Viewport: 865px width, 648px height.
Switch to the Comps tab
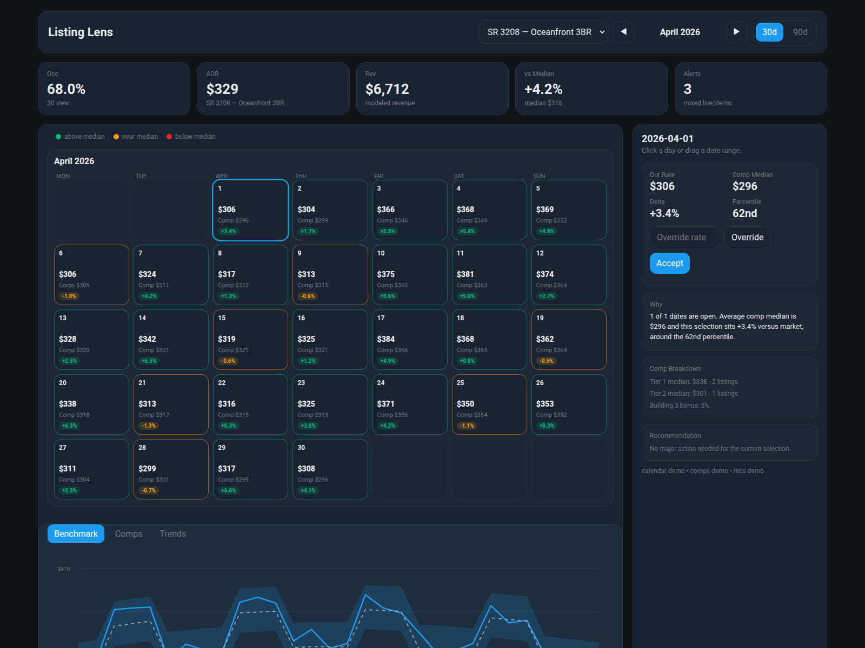[129, 534]
